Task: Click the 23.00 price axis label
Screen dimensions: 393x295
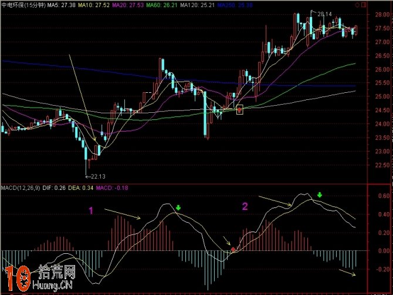Action: coord(382,151)
